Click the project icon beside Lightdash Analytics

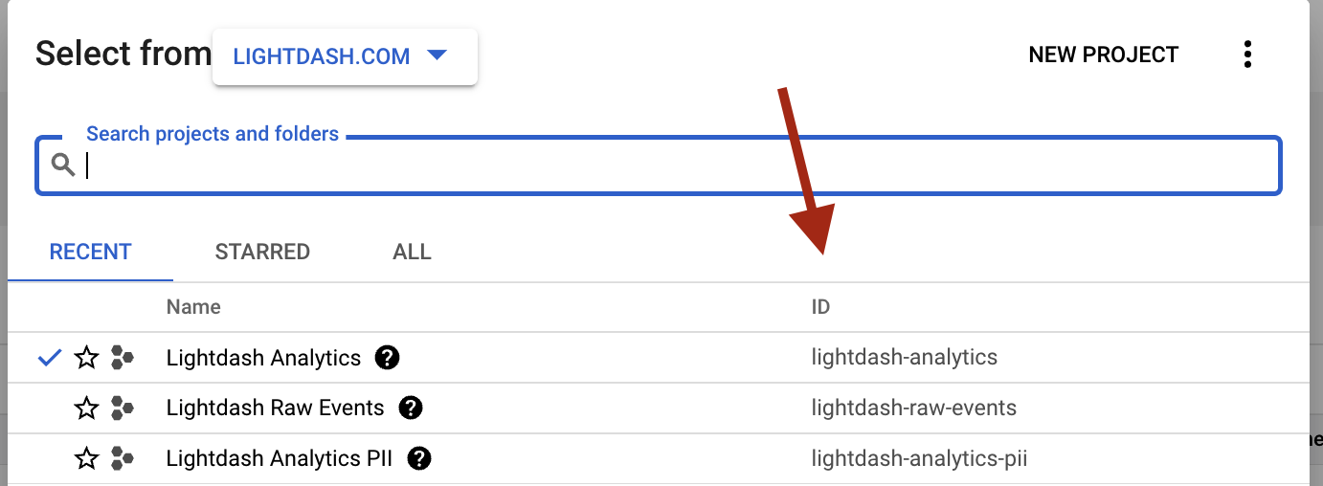[x=122, y=359]
